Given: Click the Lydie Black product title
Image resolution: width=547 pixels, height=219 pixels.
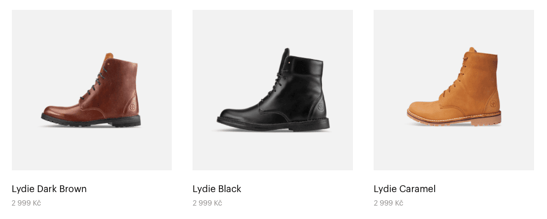Looking at the screenshot, I should [217, 189].
